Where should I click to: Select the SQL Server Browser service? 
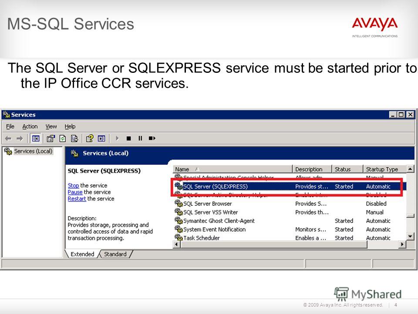[x=290, y=204]
